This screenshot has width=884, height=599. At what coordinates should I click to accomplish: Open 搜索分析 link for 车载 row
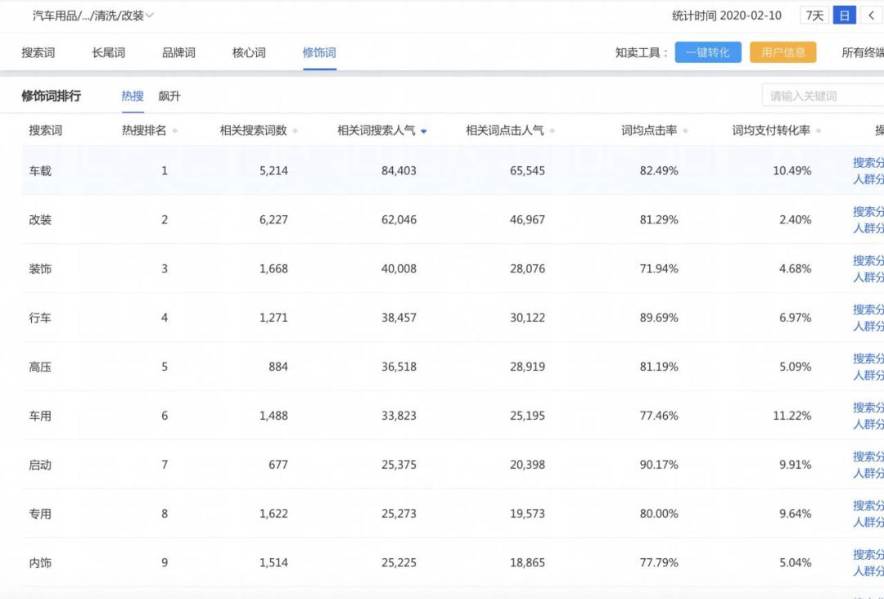click(868, 162)
